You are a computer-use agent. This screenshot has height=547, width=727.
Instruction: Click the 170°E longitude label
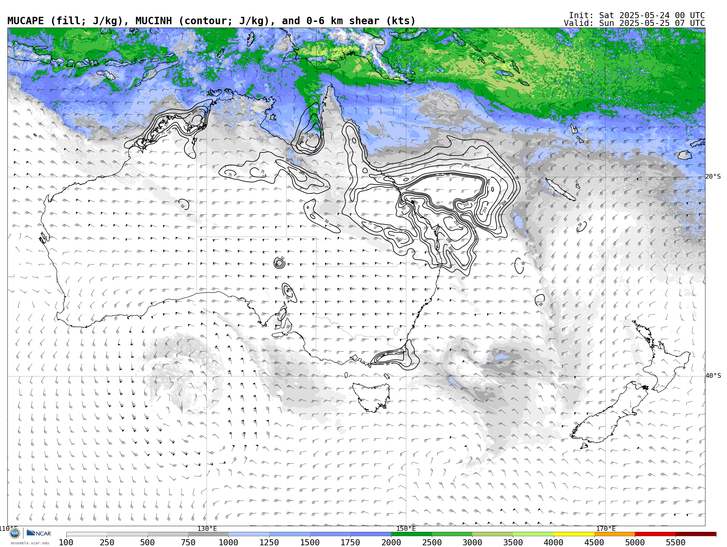pyautogui.click(x=605, y=529)
